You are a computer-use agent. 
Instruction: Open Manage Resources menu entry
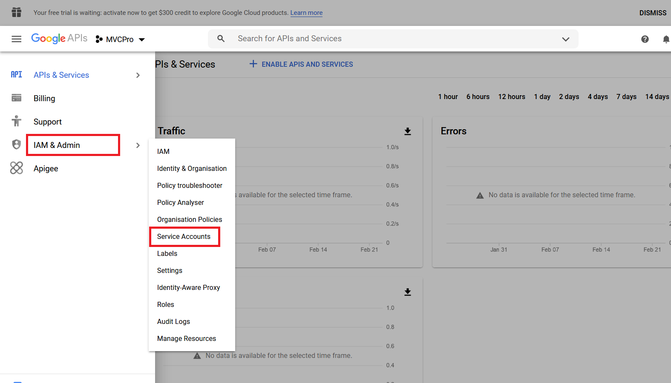point(186,338)
